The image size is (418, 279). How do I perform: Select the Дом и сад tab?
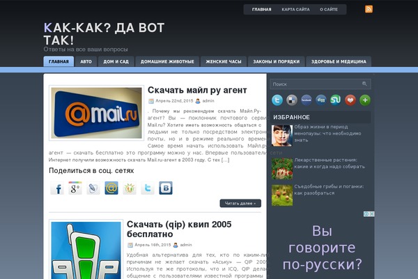pyautogui.click(x=116, y=61)
